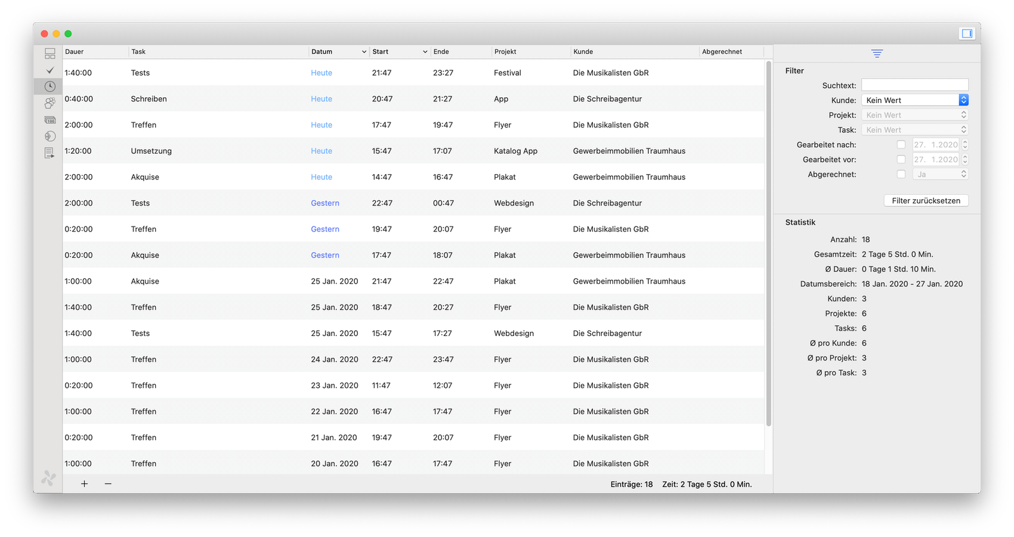Select the Umsetzung task row

pos(413,151)
